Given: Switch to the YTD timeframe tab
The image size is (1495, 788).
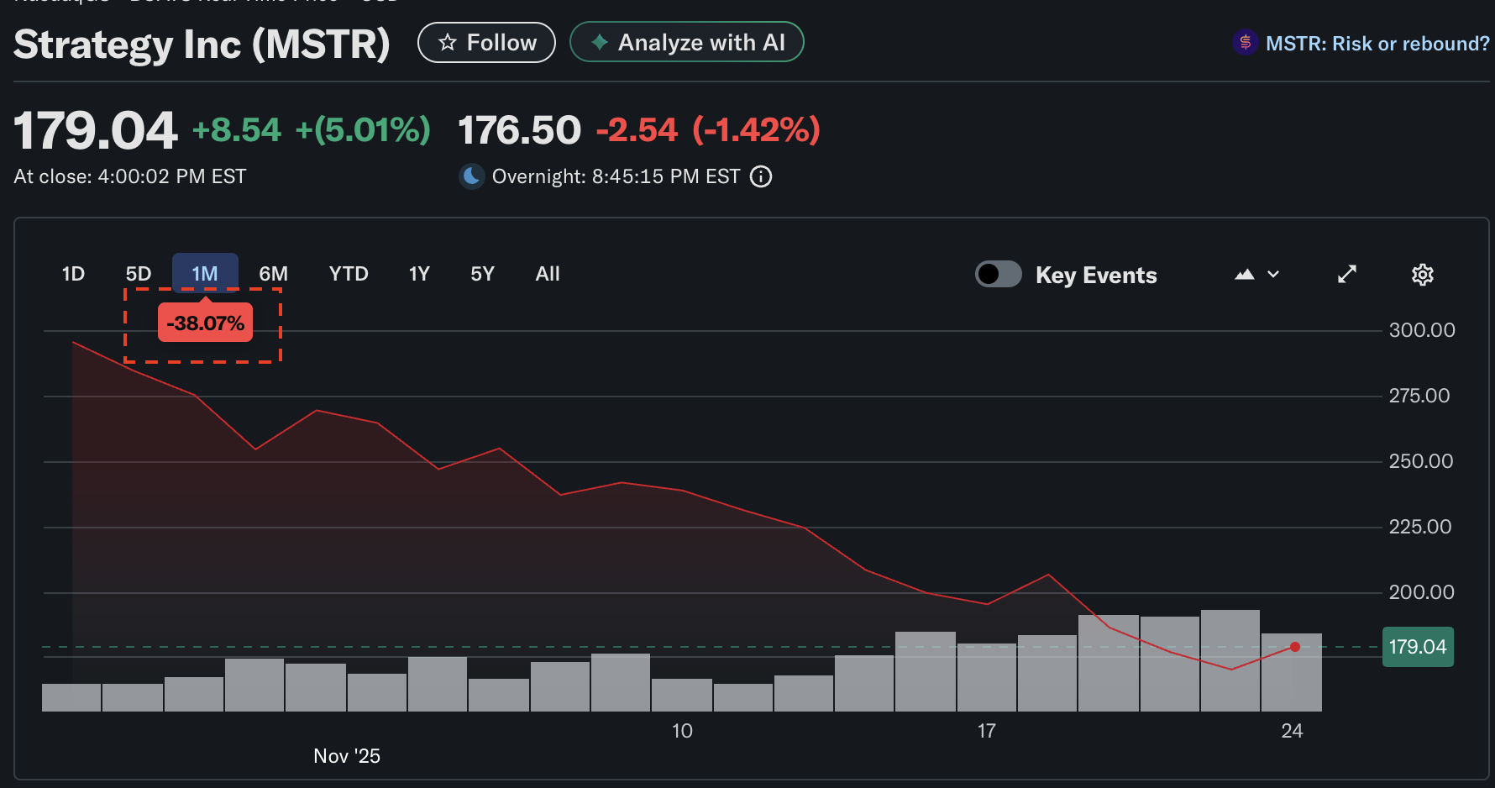Looking at the screenshot, I should (348, 273).
